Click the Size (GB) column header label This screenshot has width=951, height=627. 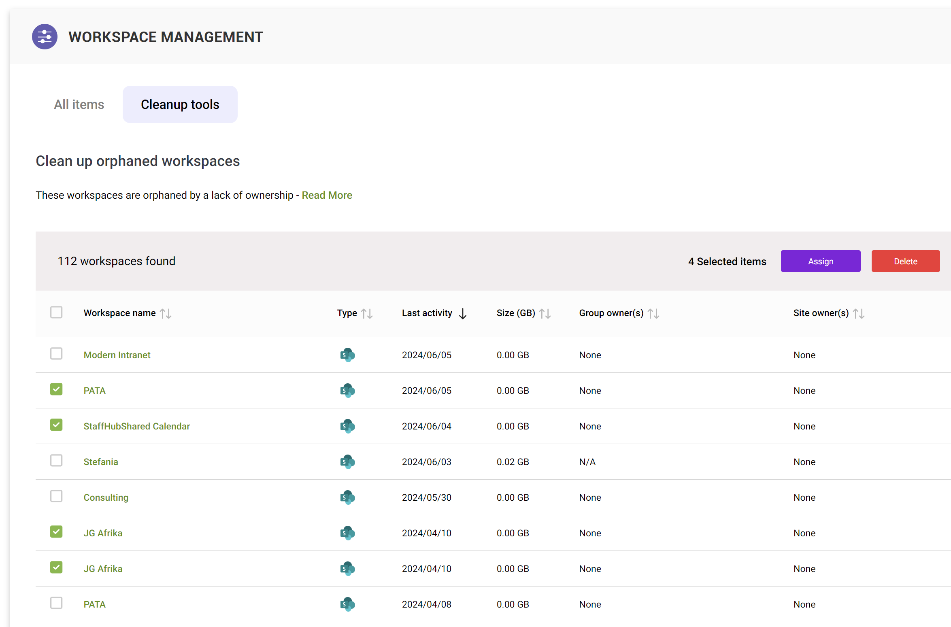(516, 313)
